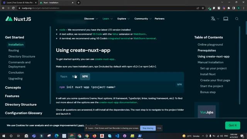Viewport: 247px width, 139px height.
Task: Open Cortana search circle in taskbar
Action: pyautogui.click(x=11, y=136)
